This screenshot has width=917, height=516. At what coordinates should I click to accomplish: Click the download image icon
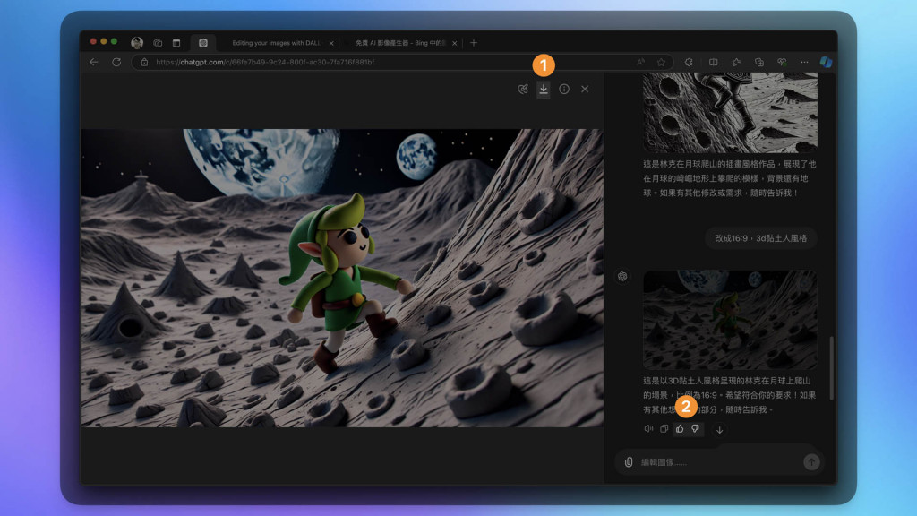(x=544, y=89)
